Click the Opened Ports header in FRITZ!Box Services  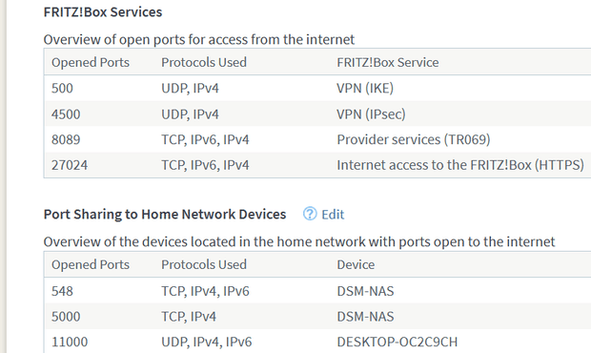pos(91,62)
